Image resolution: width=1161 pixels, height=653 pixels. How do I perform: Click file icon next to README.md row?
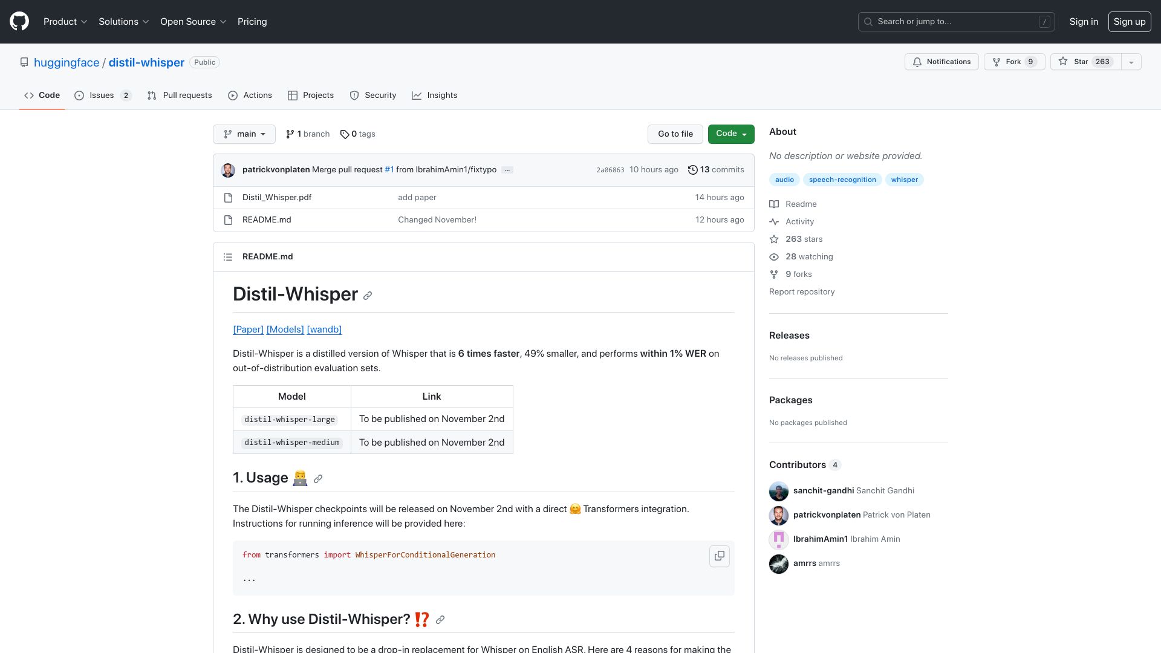point(228,220)
